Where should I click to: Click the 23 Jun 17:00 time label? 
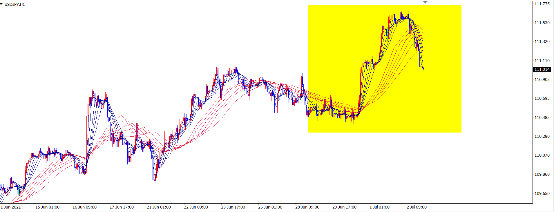pyautogui.click(x=233, y=207)
